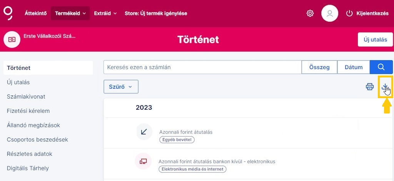Open settings gear icon
The height and width of the screenshot is (181, 394).
[310, 13]
